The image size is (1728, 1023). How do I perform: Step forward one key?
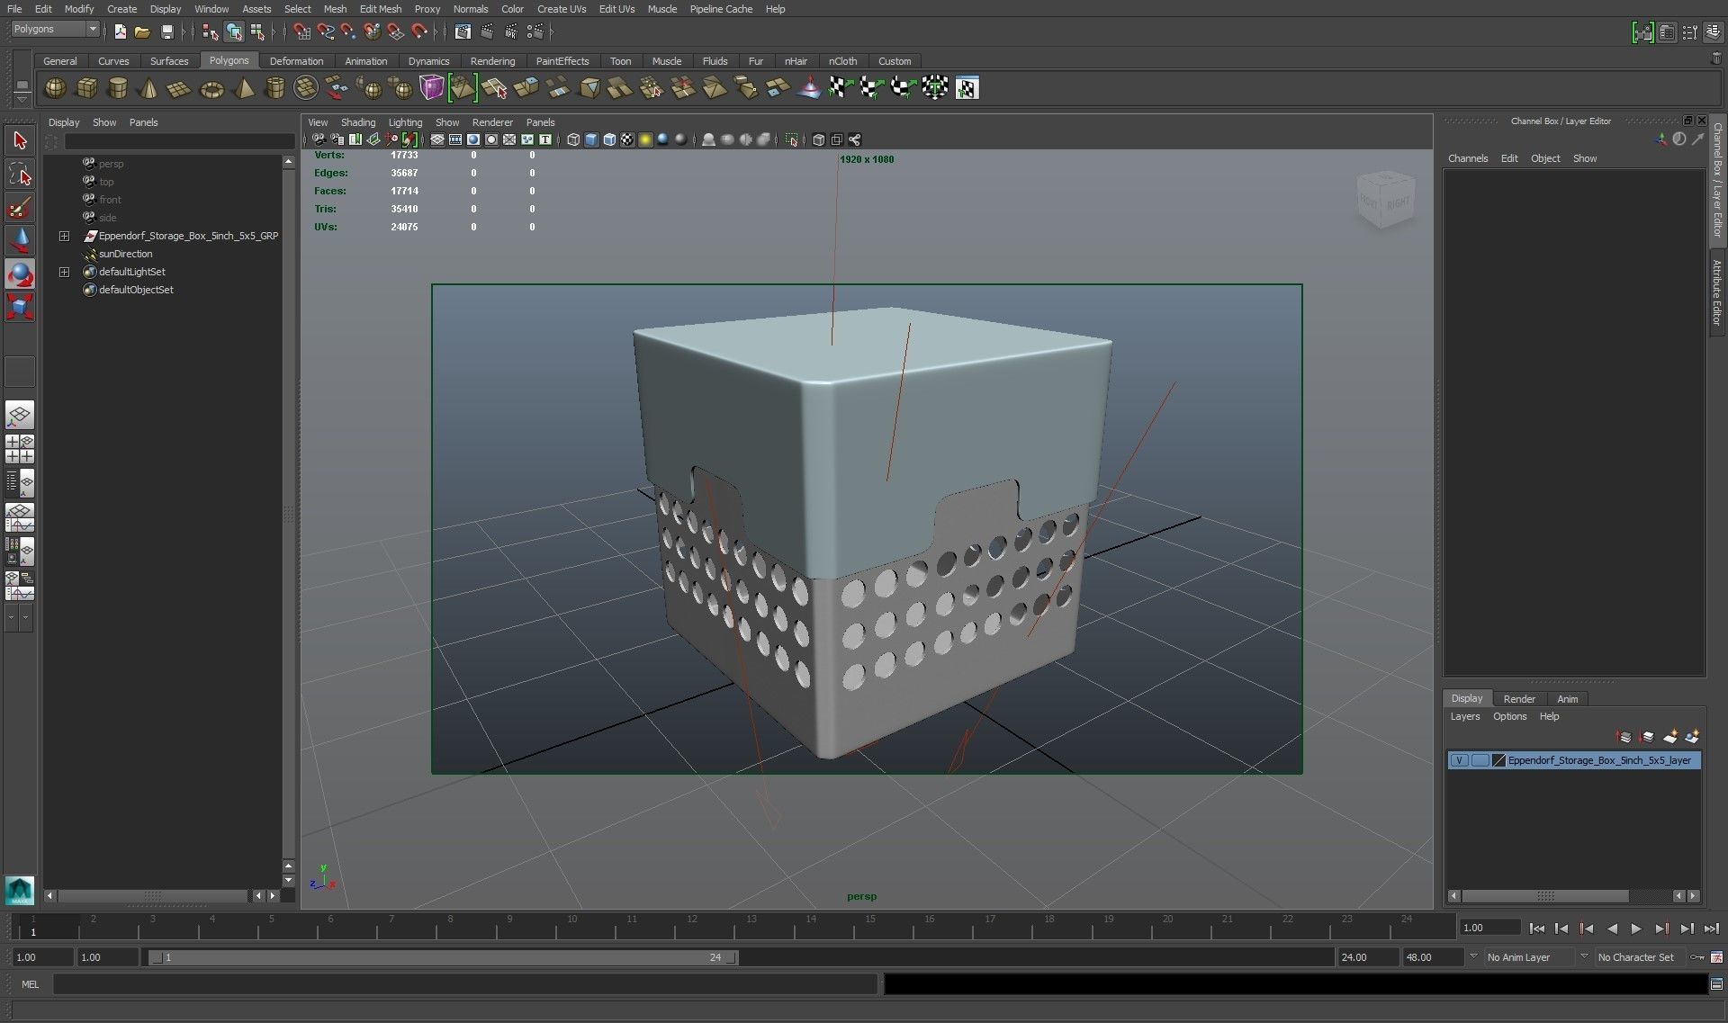coord(1661,929)
